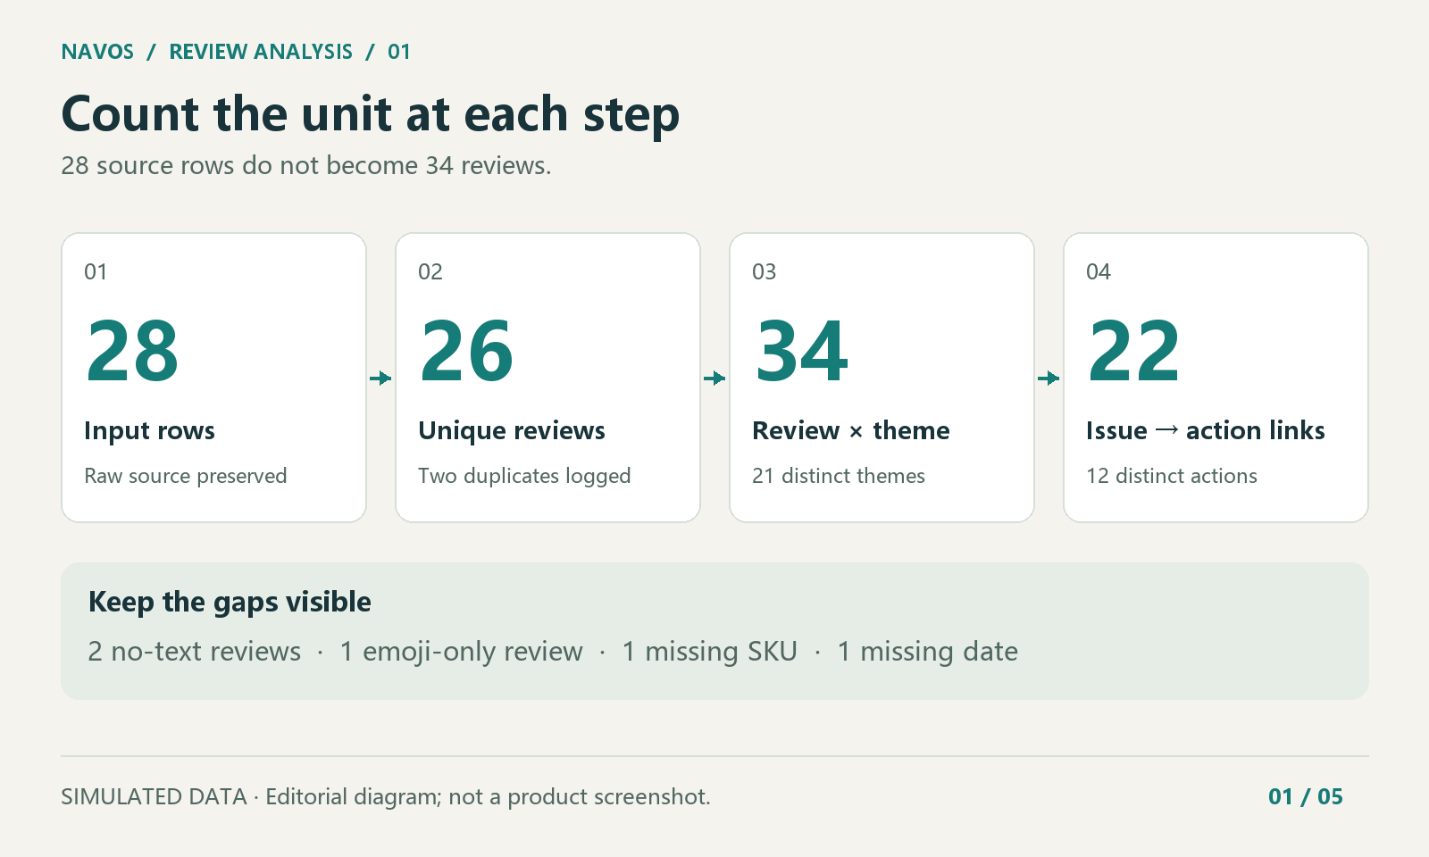
Task: Click '1 missing date' text
Action: click(928, 652)
